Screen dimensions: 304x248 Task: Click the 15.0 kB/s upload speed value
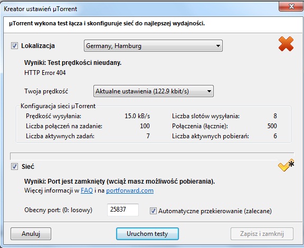click(x=137, y=116)
